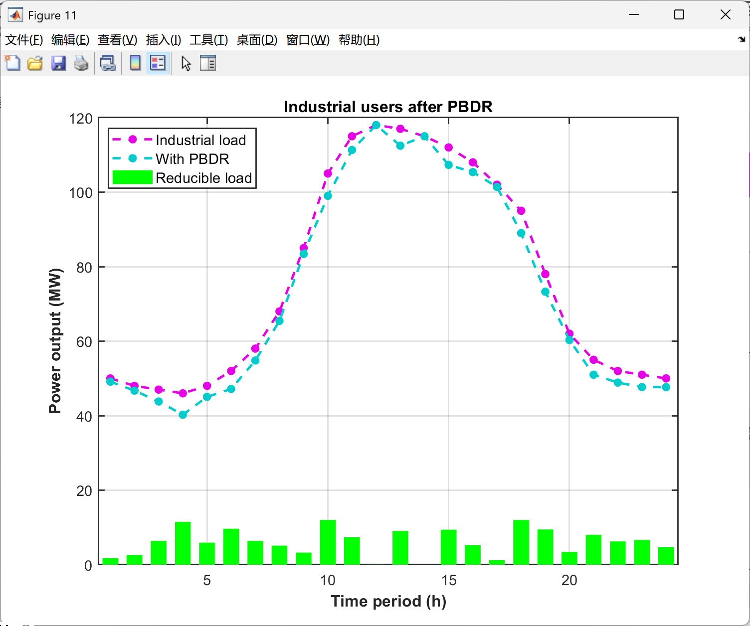
Task: Click the green Reducible load legend swatch
Action: click(x=133, y=177)
